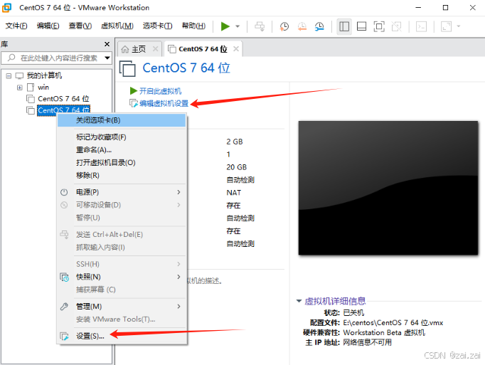485x365 pixels.
Task: Click the green power-on play toolbar button
Action: [x=225, y=26]
